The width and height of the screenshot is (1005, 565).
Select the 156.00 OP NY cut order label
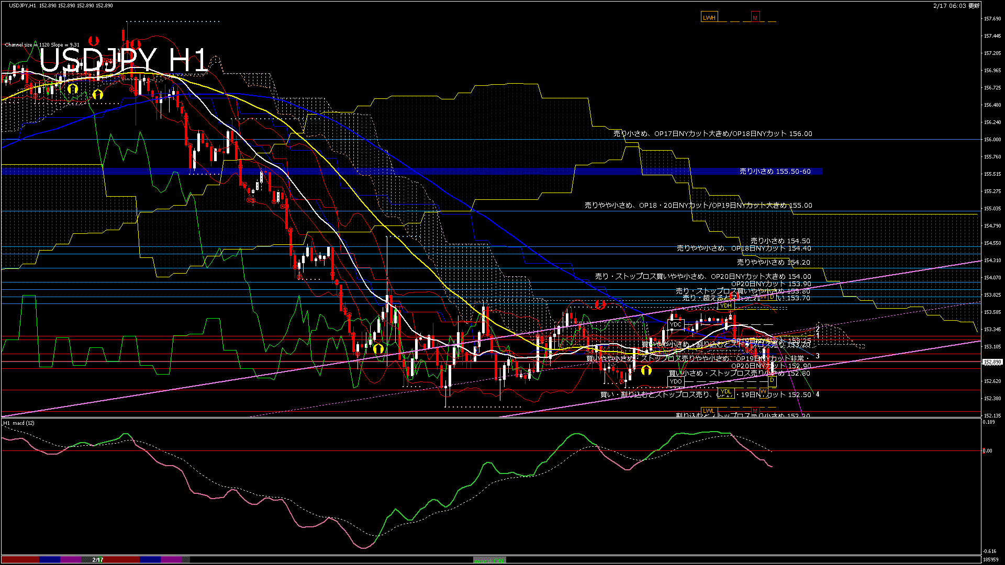pos(712,134)
